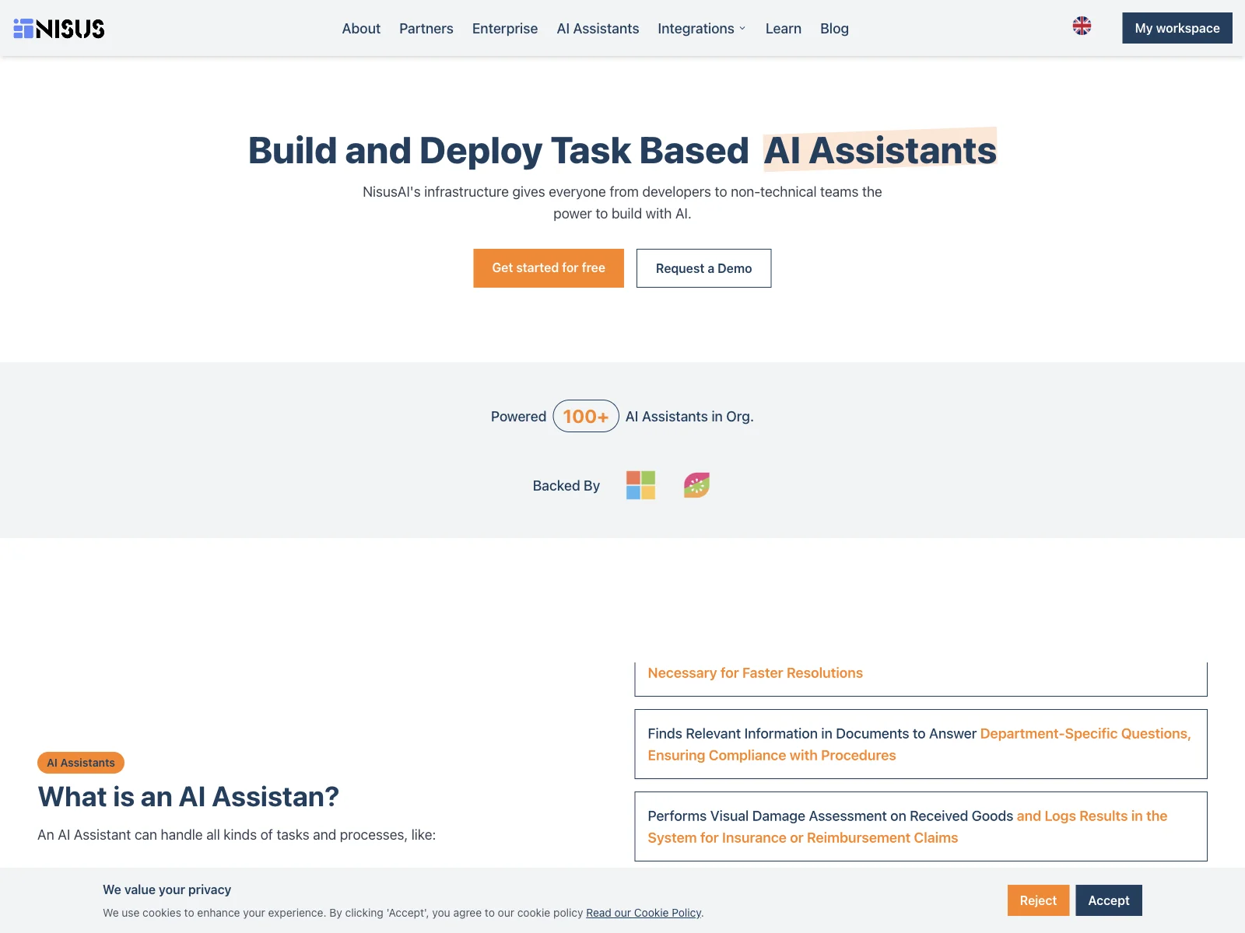Select the Visual Damage Assessment card
The image size is (1245, 933).
[921, 826]
